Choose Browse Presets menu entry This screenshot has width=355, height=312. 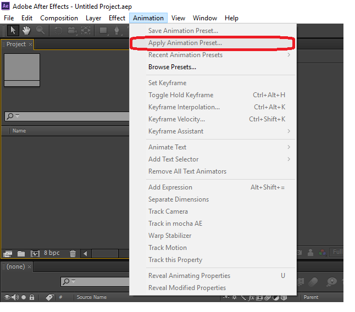[x=214, y=67]
